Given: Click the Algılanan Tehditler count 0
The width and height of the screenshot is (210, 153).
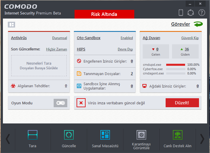Looking at the screenshot, I should click(x=66, y=86).
